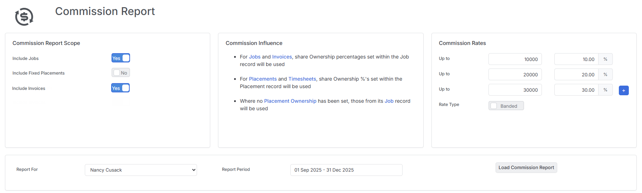Open the Invoices link in Commission Influence
Image resolution: width=642 pixels, height=193 pixels.
coord(282,57)
